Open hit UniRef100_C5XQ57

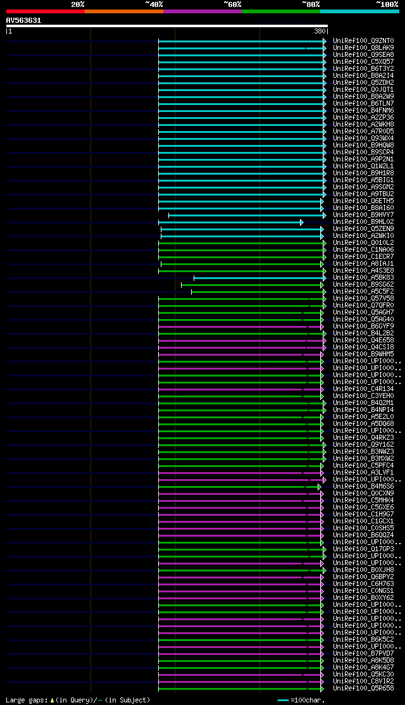364,61
